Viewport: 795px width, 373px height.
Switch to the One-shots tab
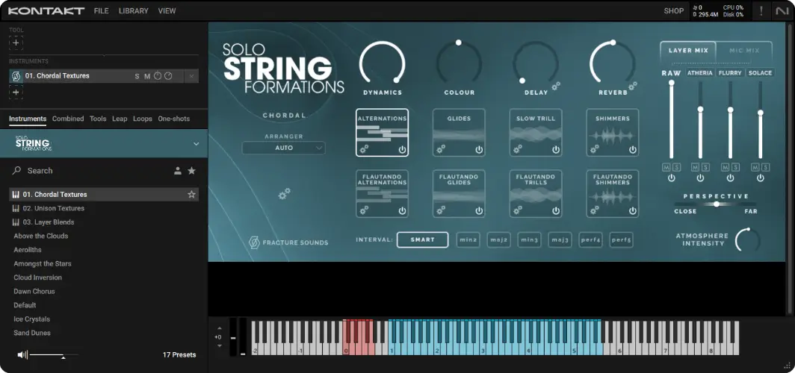(173, 119)
